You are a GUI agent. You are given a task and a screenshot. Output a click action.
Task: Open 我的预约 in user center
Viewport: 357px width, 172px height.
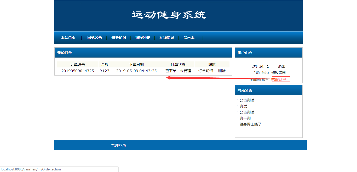coord(261,73)
